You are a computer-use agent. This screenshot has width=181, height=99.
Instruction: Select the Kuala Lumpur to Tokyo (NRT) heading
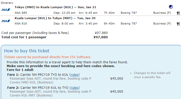(x=55, y=18)
